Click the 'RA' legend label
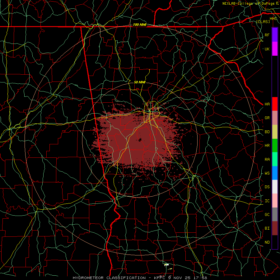Screen dimensions: 280x280 click(267, 159)
